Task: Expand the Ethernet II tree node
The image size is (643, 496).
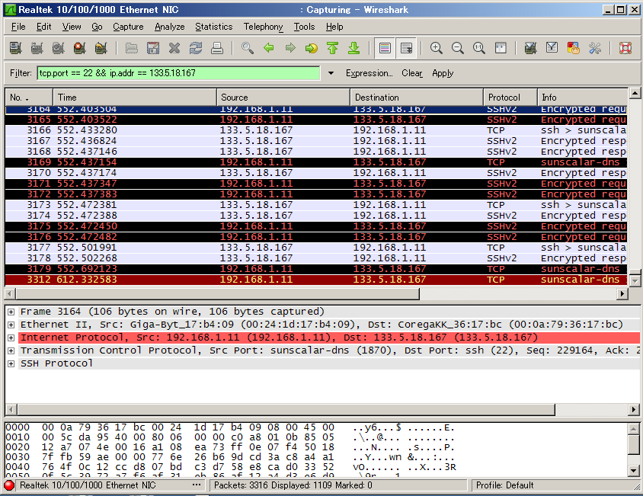Action: pos(11,325)
